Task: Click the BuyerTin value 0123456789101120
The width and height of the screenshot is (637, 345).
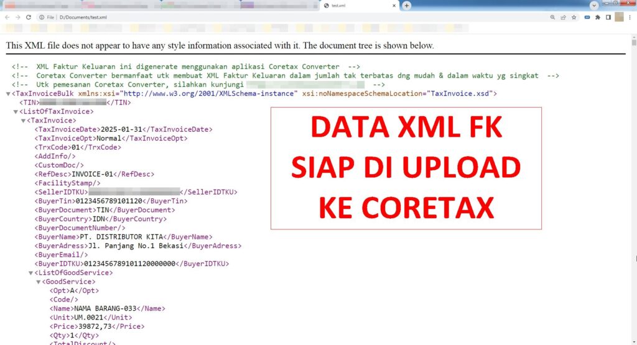Action: click(x=109, y=201)
